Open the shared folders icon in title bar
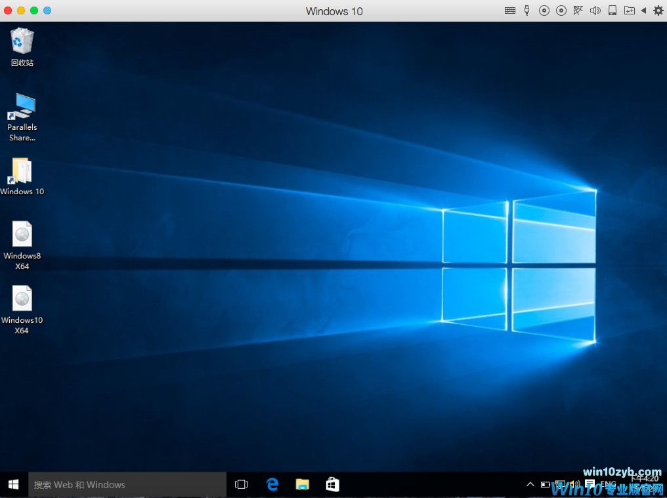This screenshot has width=667, height=498. pos(630,10)
